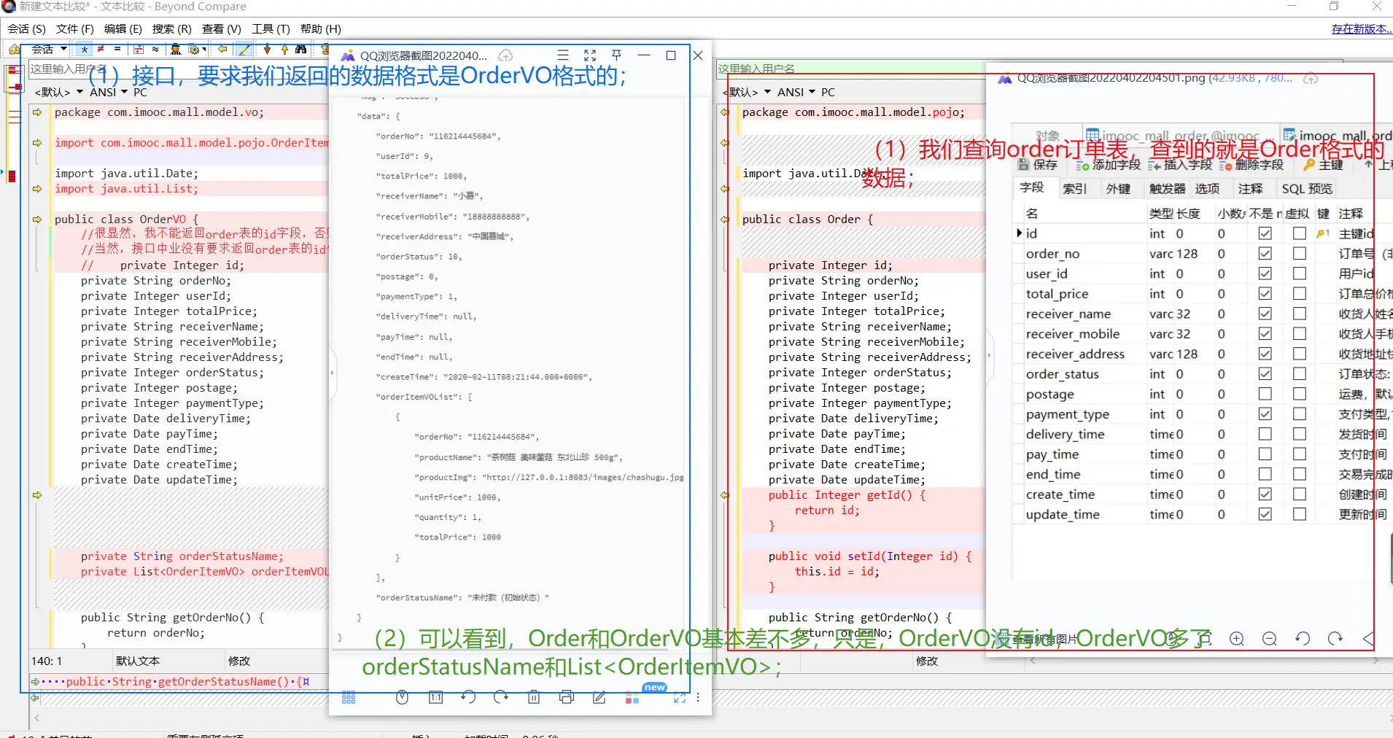1393x738 pixels.
Task: Open the 搜索 (R) menu
Action: click(171, 29)
